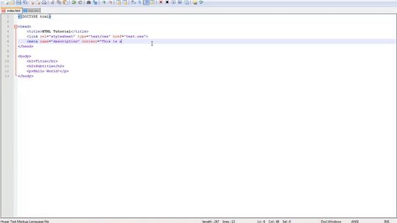Click the closing /head tag
This screenshot has height=223, width=397.
coord(25,46)
